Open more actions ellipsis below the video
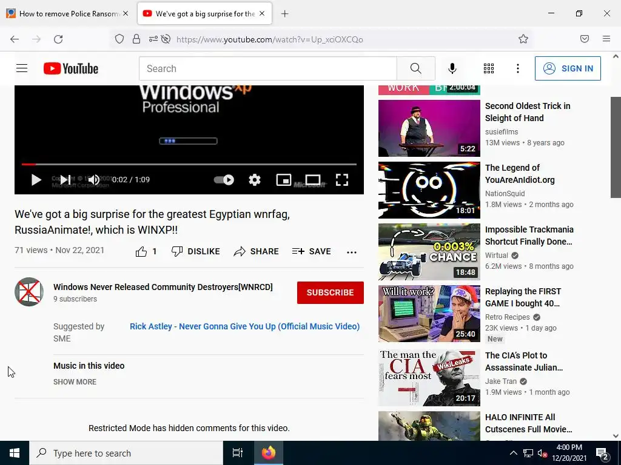The height and width of the screenshot is (465, 621). point(352,252)
